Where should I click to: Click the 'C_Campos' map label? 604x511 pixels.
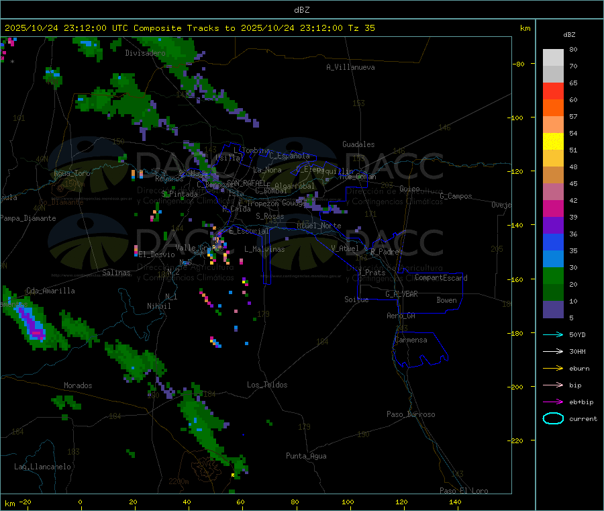tap(456, 196)
